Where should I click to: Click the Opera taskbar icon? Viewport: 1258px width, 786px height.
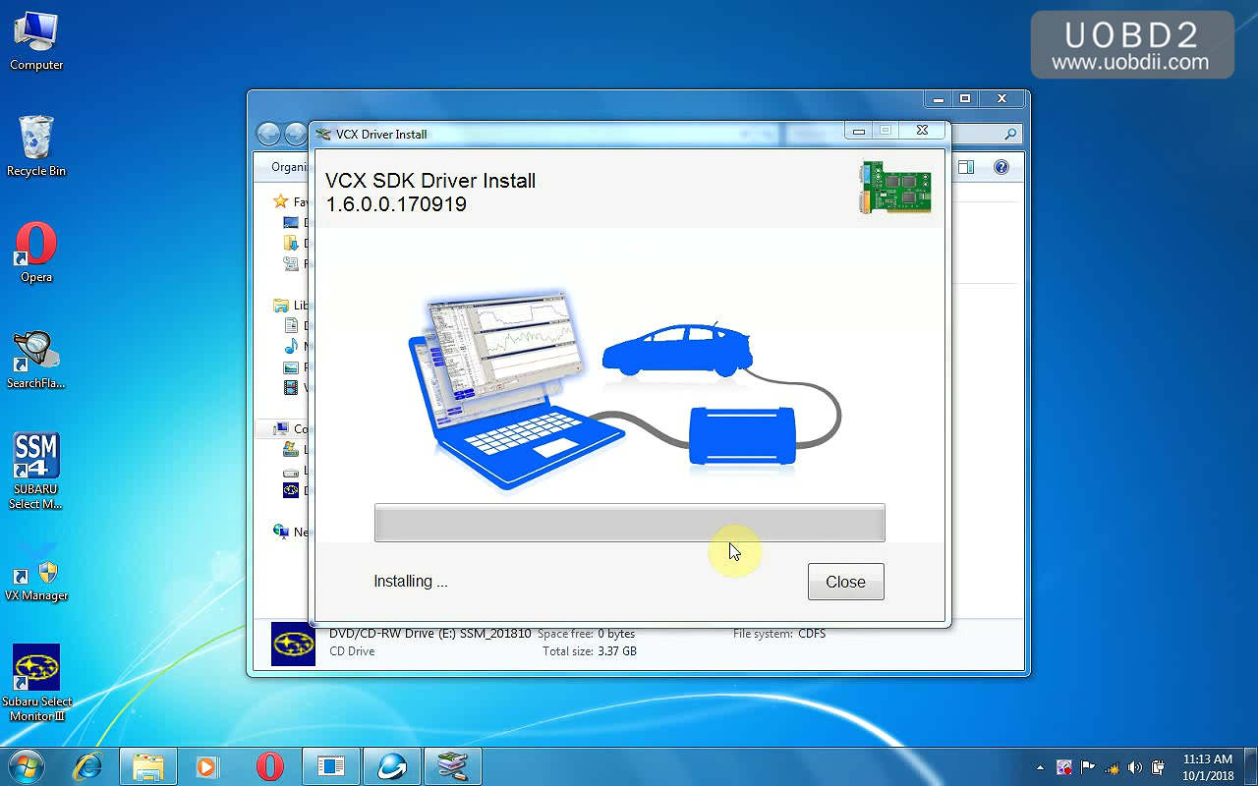pyautogui.click(x=269, y=766)
